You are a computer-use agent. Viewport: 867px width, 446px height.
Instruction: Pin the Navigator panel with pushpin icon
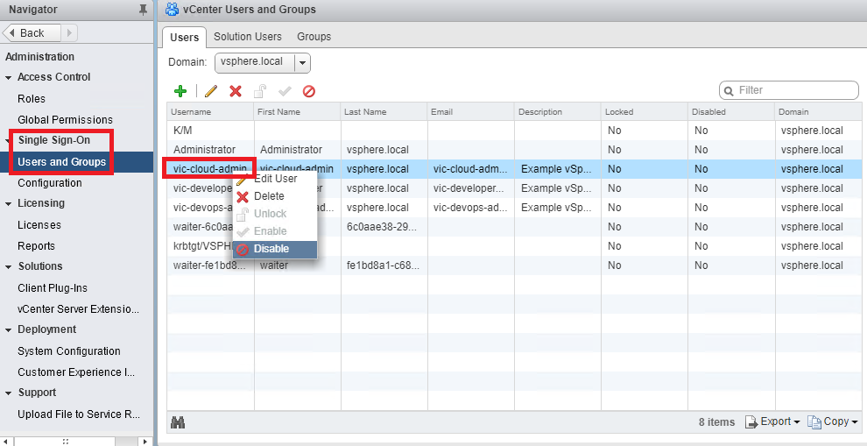pos(144,10)
